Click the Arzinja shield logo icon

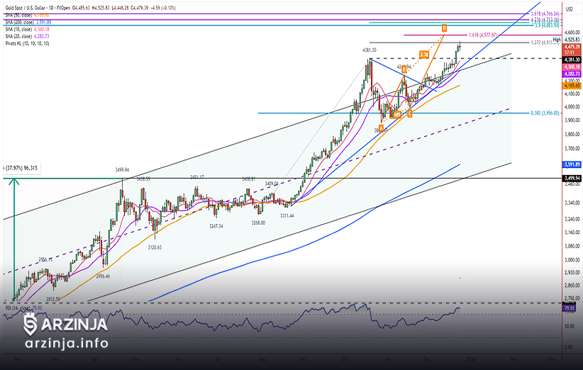(31, 325)
